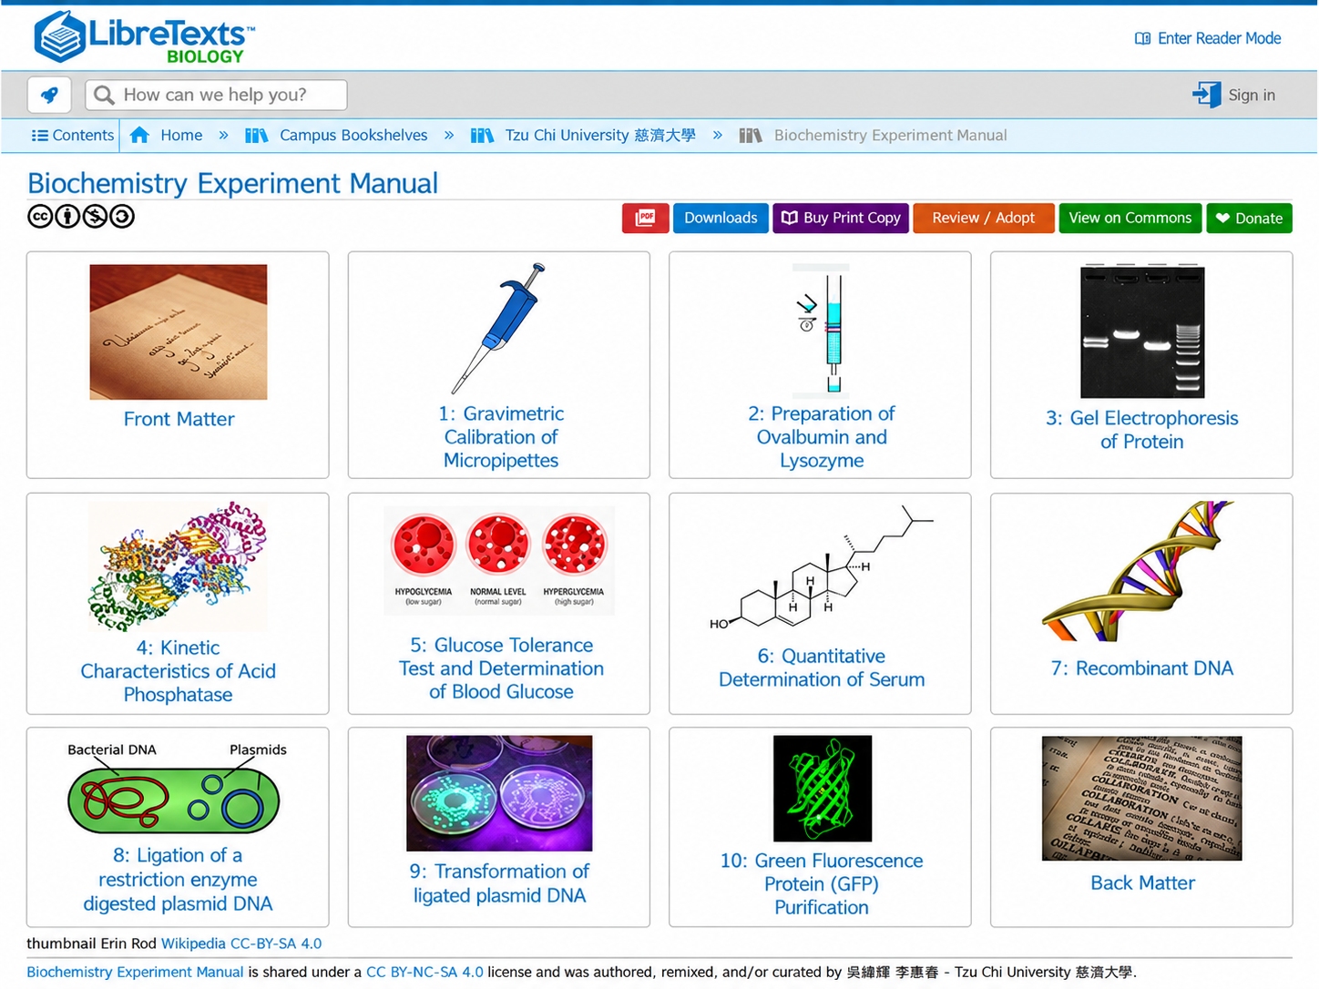
Task: Click the Sign in arrow icon
Action: pyautogui.click(x=1207, y=95)
